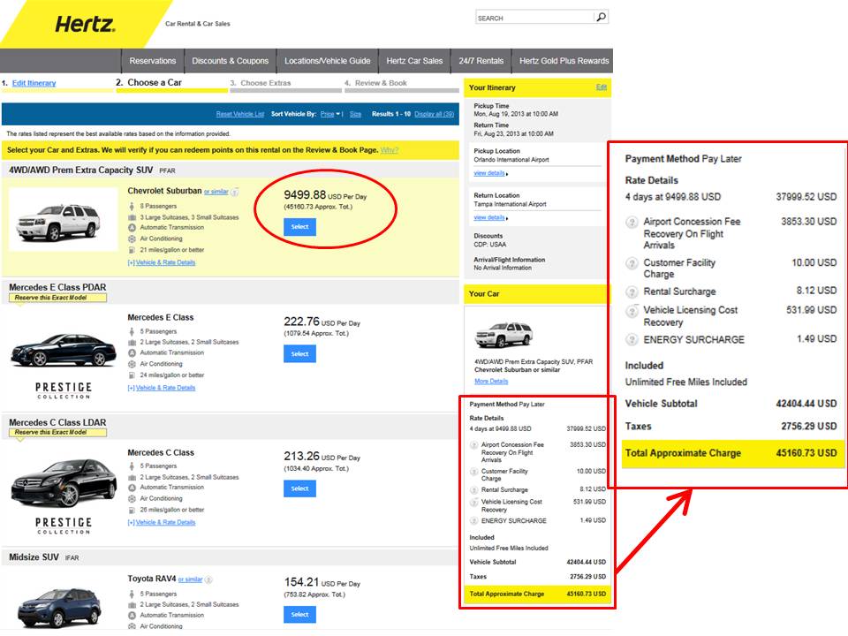The image size is (848, 636).
Task: Click or similar next to Chevrolet Suburban
Action: point(216,192)
